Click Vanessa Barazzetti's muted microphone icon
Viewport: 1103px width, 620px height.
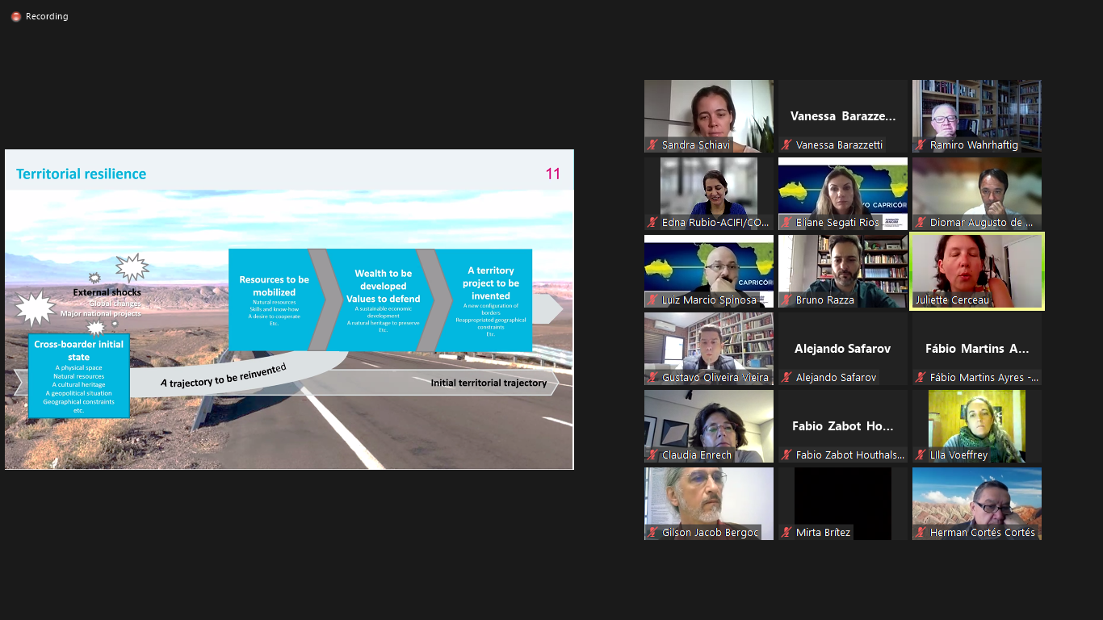click(x=786, y=145)
